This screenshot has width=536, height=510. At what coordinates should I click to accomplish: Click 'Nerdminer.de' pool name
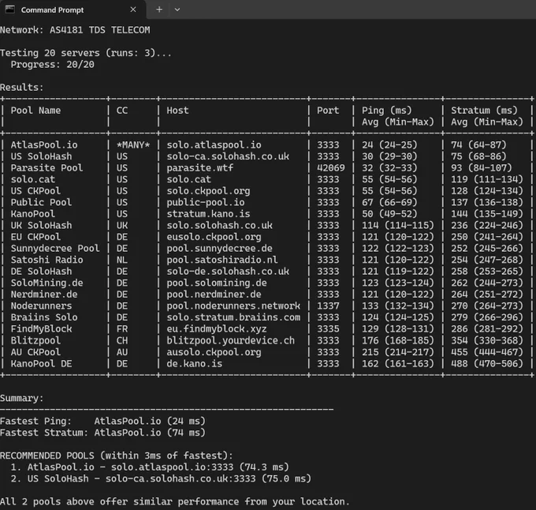[x=44, y=294]
